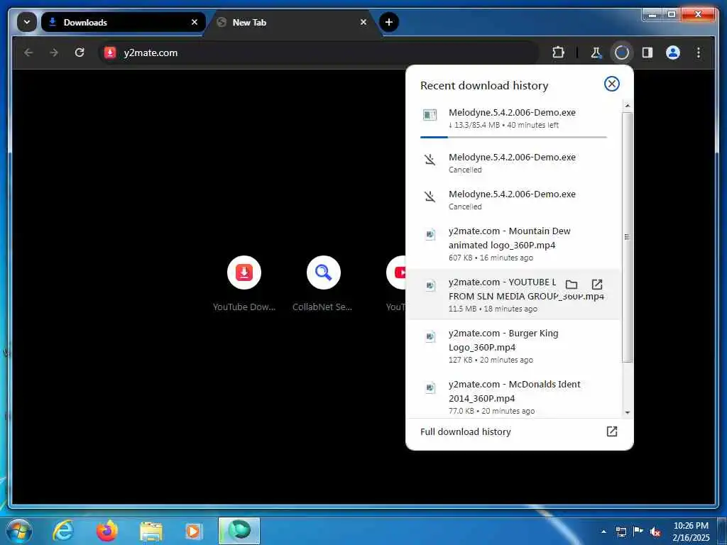Screen dimensions: 727x545
Task: Open the CollabNet Se... shortcut tile
Action: click(323, 284)
